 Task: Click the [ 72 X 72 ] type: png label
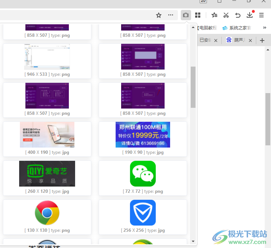point(143,191)
